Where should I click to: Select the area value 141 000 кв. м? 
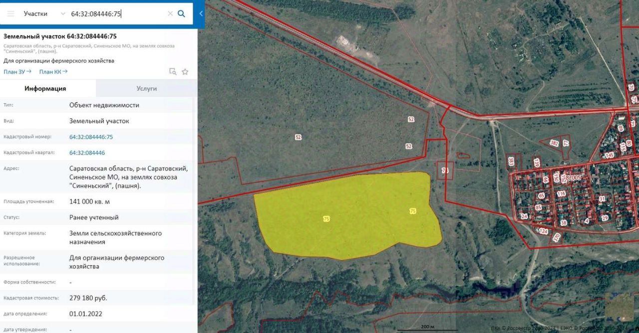89,201
